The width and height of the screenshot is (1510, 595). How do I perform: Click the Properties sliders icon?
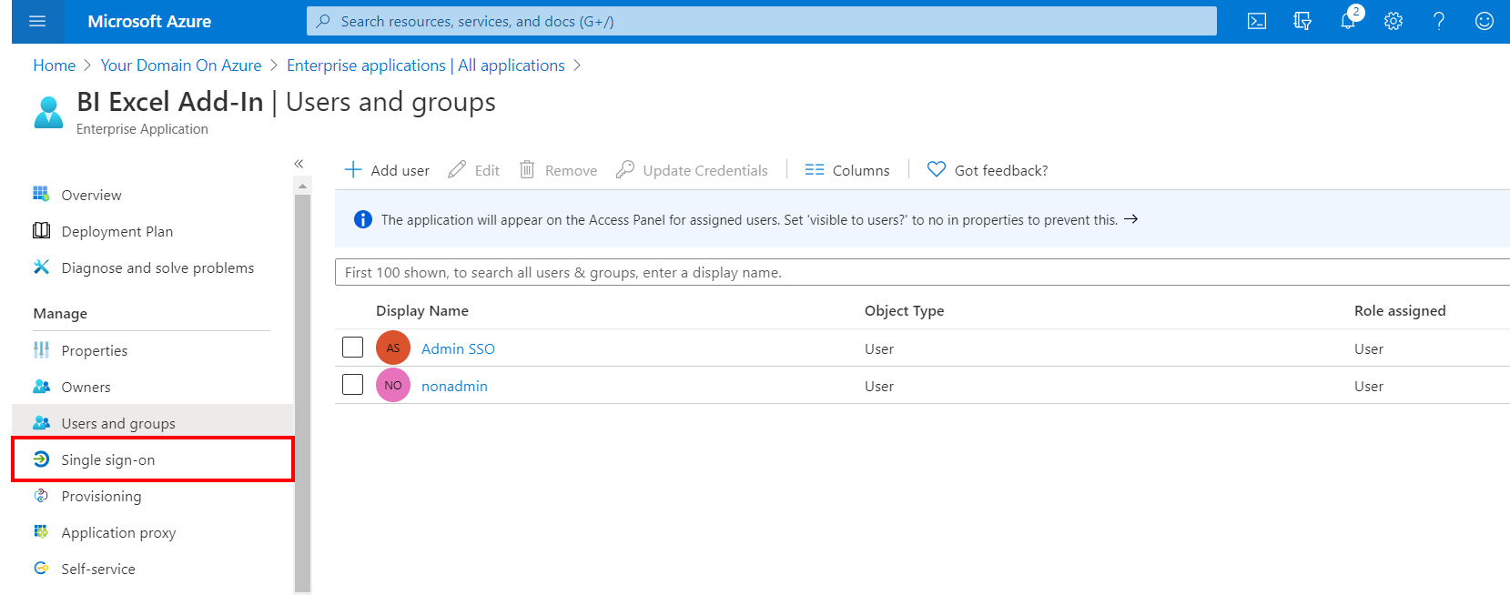pos(41,349)
